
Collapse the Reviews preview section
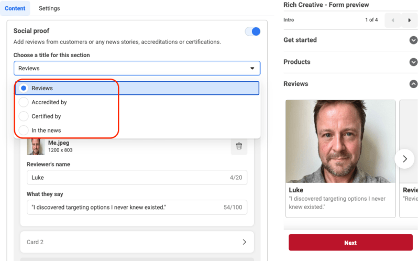(413, 84)
